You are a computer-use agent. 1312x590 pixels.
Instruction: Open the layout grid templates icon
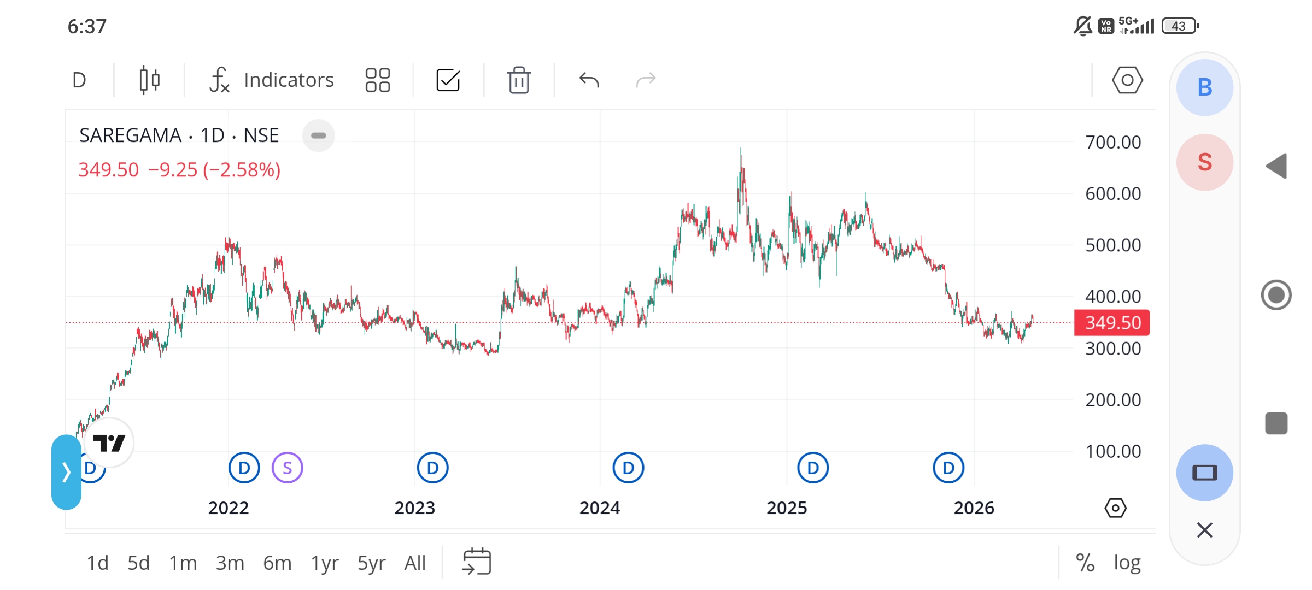[x=378, y=80]
